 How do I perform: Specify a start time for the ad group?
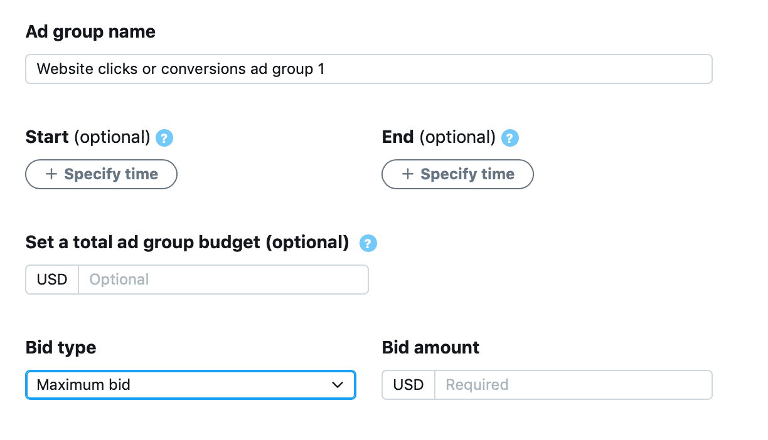(x=101, y=174)
